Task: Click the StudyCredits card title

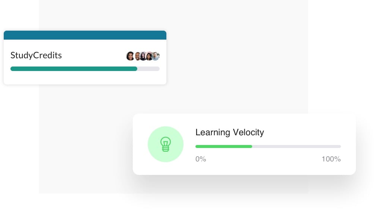Action: (x=36, y=55)
